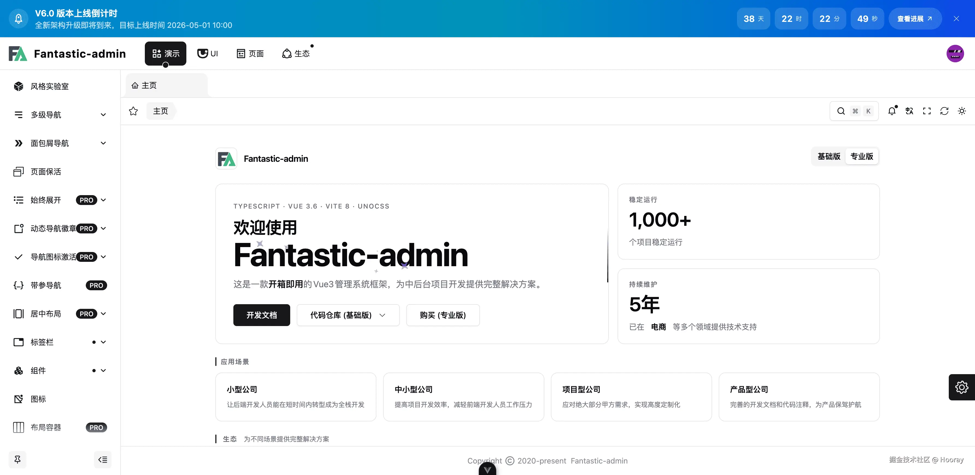Select 风格实验室 in the sidebar
Image resolution: width=975 pixels, height=475 pixels.
49,86
